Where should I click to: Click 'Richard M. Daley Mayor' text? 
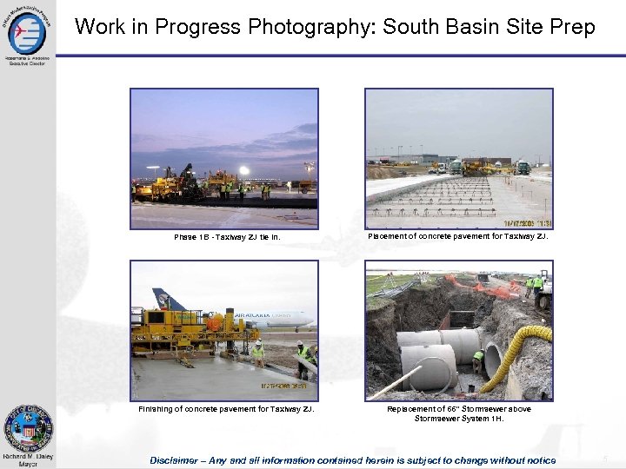[x=28, y=460]
